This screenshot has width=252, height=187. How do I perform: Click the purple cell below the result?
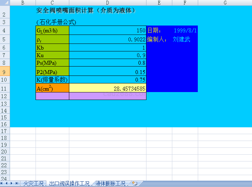tap(107, 96)
